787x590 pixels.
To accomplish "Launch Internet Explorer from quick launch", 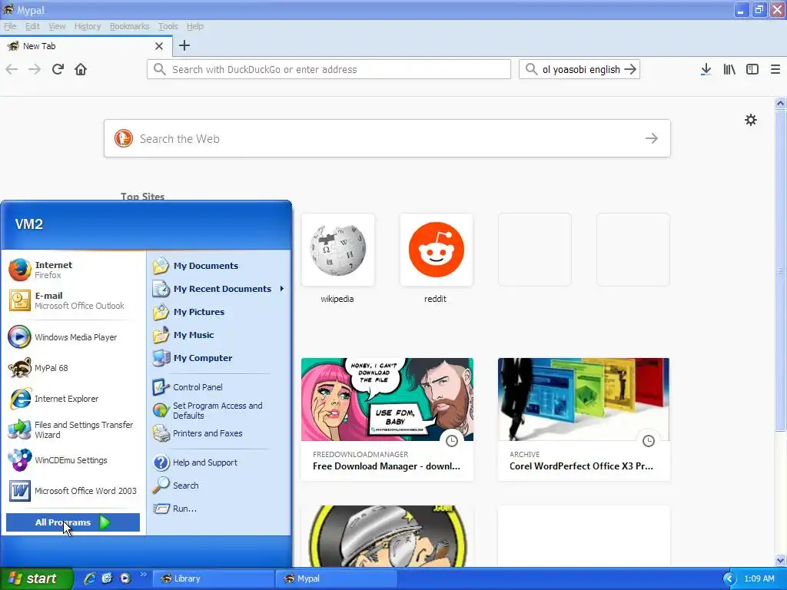I will 90,578.
